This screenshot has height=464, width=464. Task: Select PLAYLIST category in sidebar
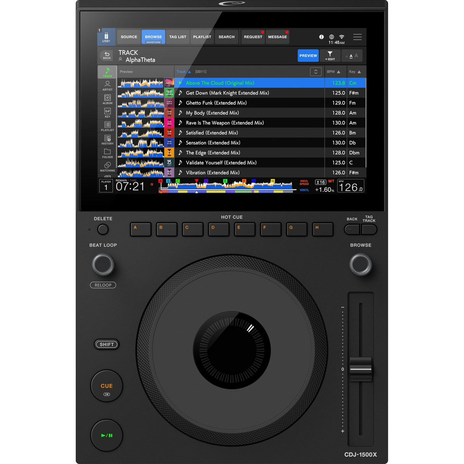(107, 126)
